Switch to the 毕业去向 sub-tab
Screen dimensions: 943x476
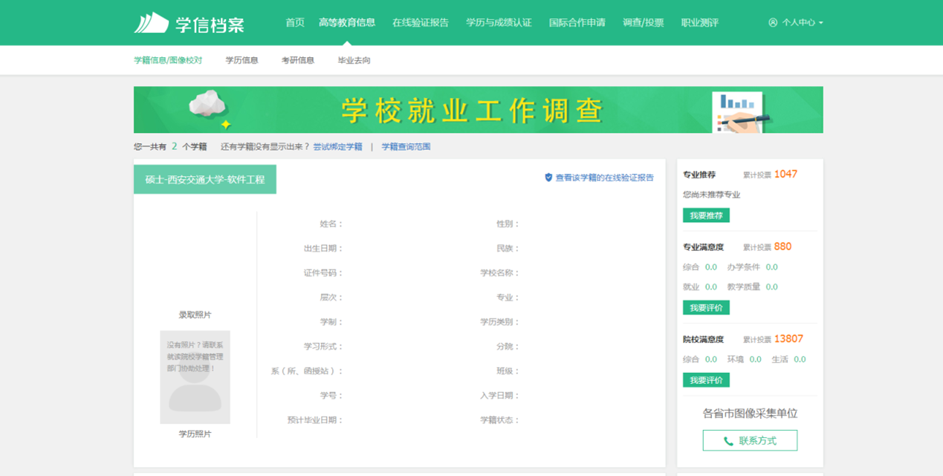pyautogui.click(x=354, y=60)
